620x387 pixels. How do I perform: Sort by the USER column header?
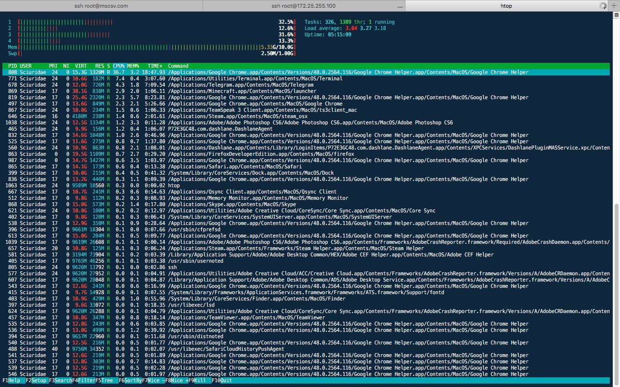[26, 66]
